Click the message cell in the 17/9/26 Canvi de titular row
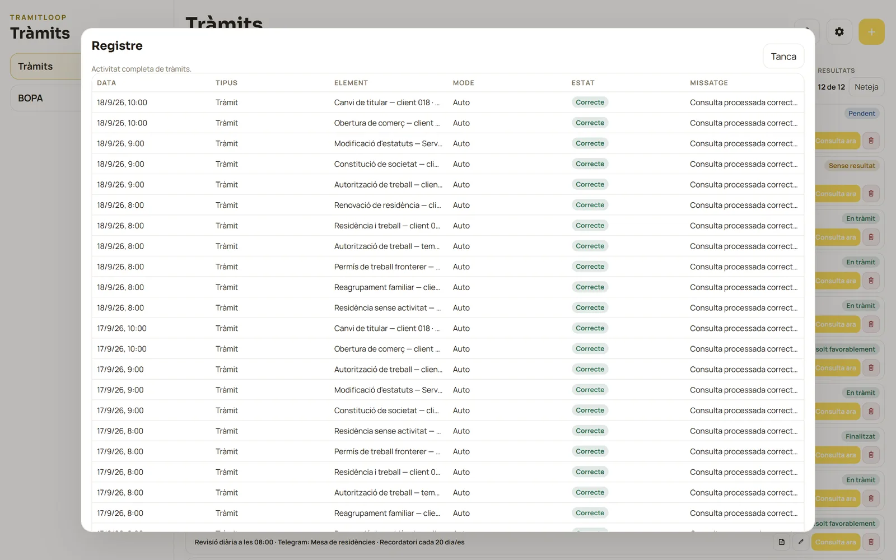The width and height of the screenshot is (896, 560). pos(744,328)
